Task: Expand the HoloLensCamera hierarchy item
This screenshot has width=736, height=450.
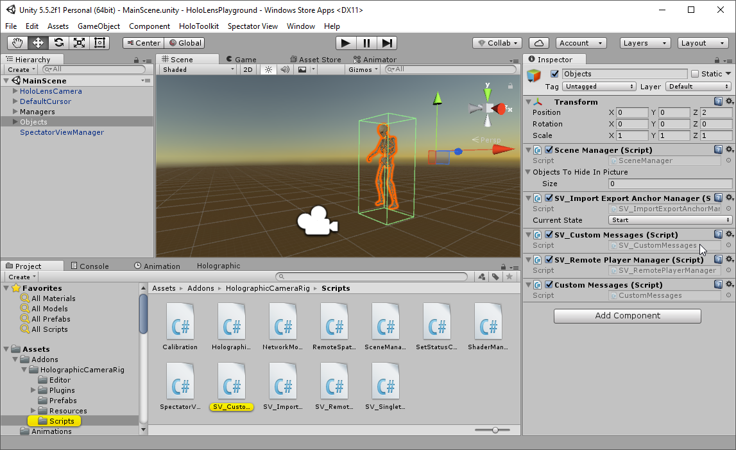Action: coord(15,91)
